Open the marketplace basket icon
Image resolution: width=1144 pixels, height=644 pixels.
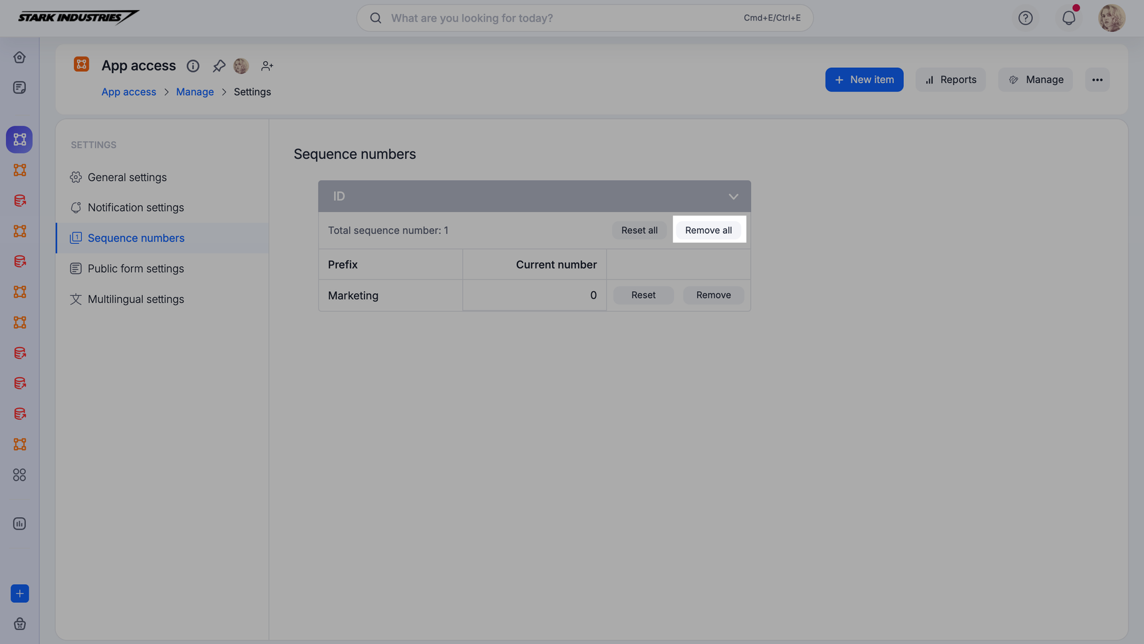tap(19, 623)
